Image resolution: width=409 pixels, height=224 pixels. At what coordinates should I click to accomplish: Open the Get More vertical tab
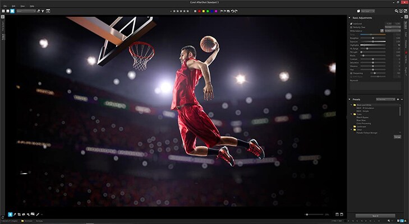[x=406, y=59]
